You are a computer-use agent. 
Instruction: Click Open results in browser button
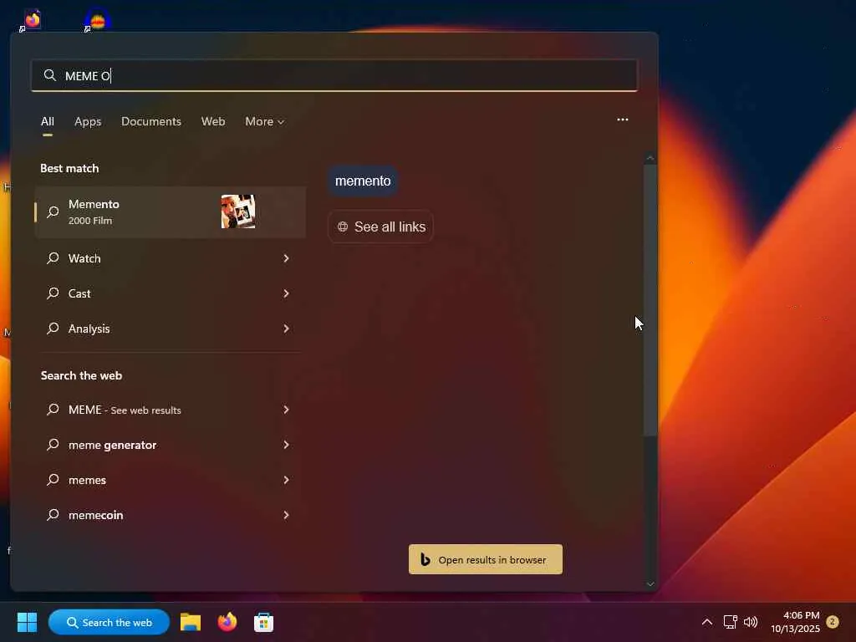point(486,559)
